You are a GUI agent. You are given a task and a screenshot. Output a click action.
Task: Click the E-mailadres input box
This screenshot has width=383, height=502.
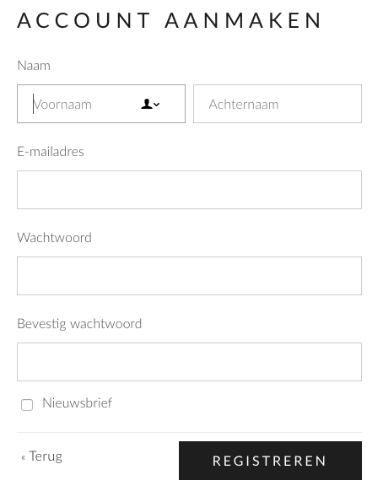[189, 190]
